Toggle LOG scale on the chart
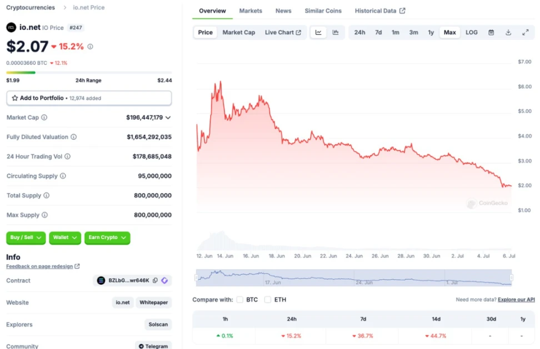Viewport: 540px width, 349px height. [471, 32]
